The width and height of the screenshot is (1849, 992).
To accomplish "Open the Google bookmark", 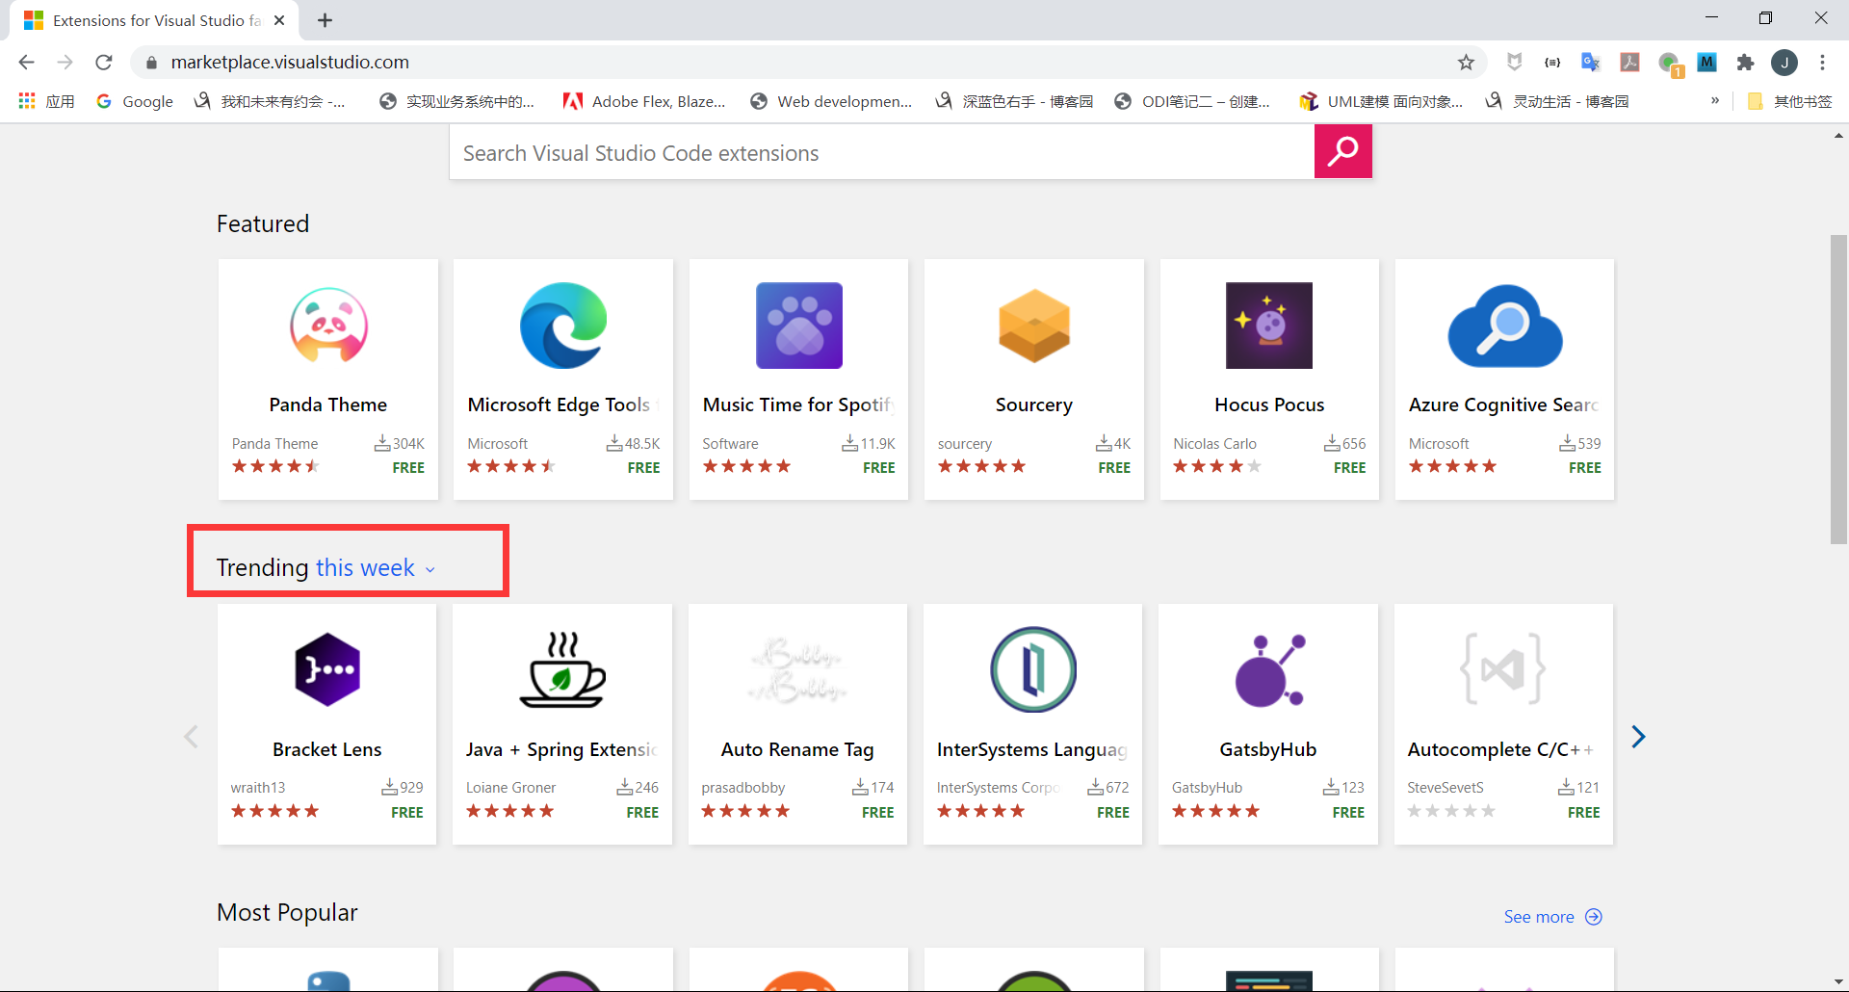I will click(x=135, y=101).
